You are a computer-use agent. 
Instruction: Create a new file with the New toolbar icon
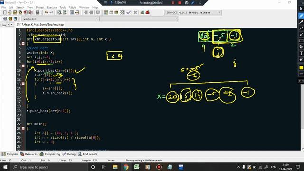click(x=5, y=13)
